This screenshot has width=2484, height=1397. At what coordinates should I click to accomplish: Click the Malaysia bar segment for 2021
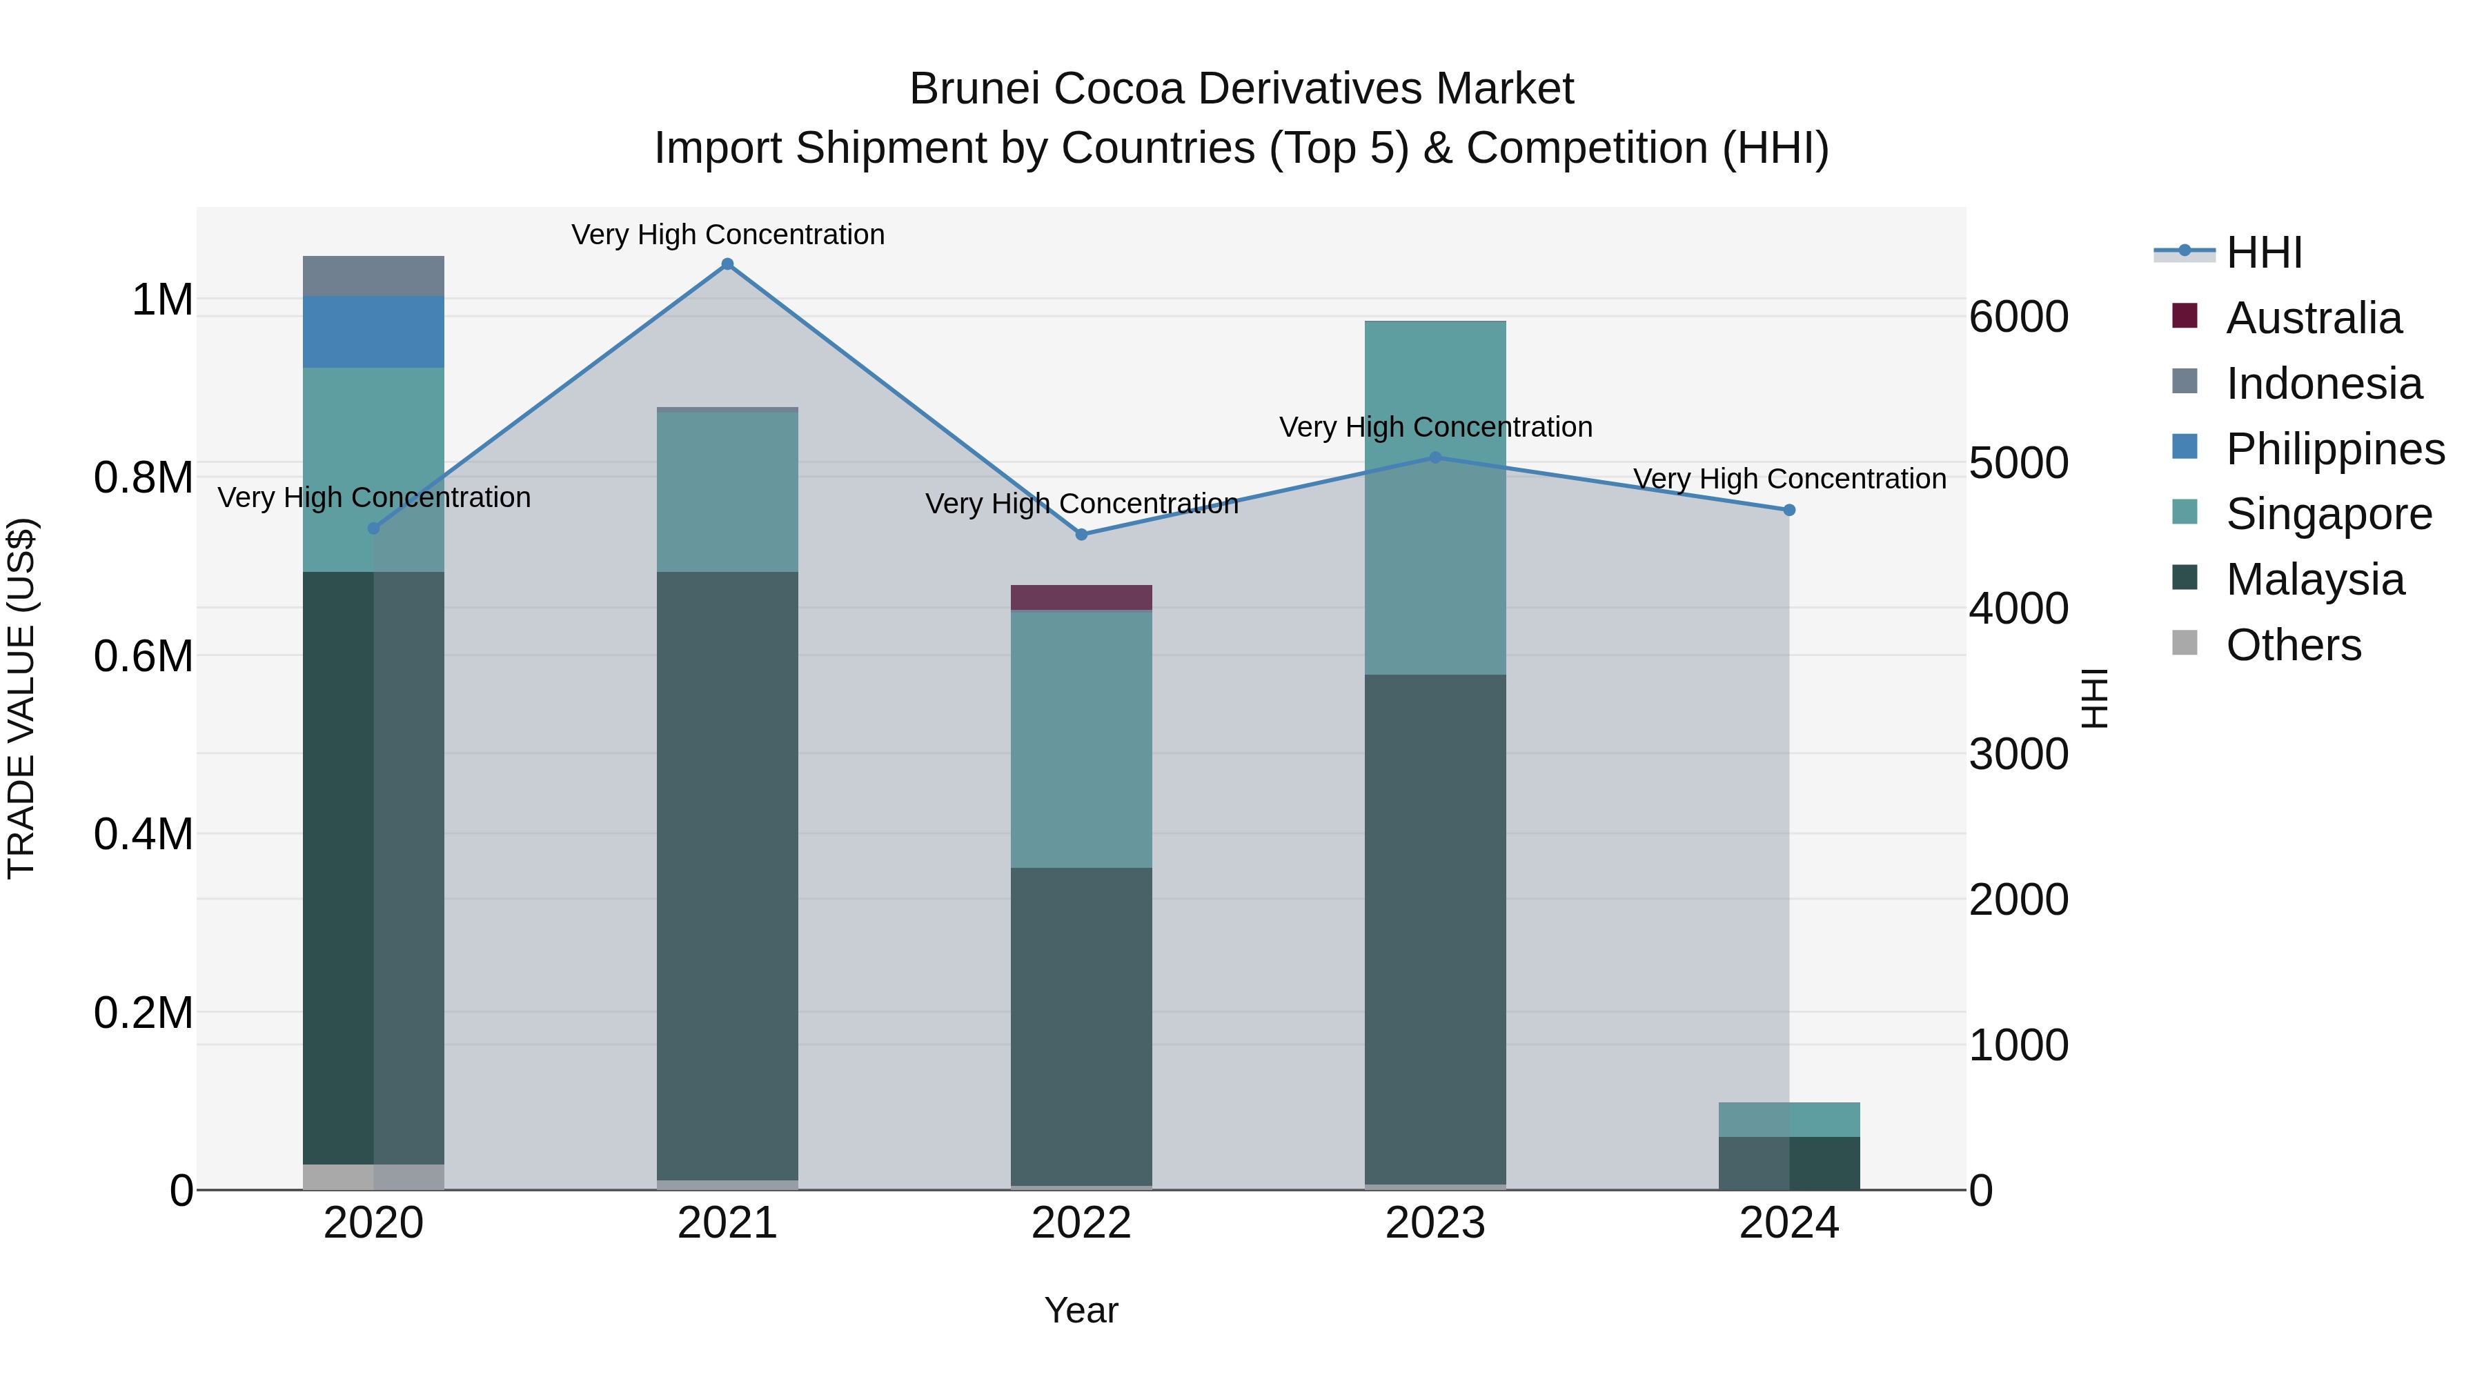coord(728,875)
